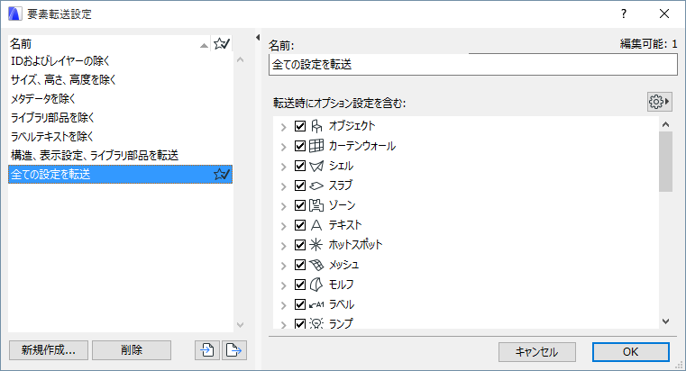Viewport: 686px width, 371px height.
Task: Click the Text (テキスト) A icon
Action: point(316,225)
